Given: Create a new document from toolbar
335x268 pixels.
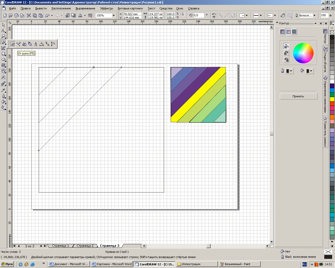Looking at the screenshot, I should pos(5,15).
